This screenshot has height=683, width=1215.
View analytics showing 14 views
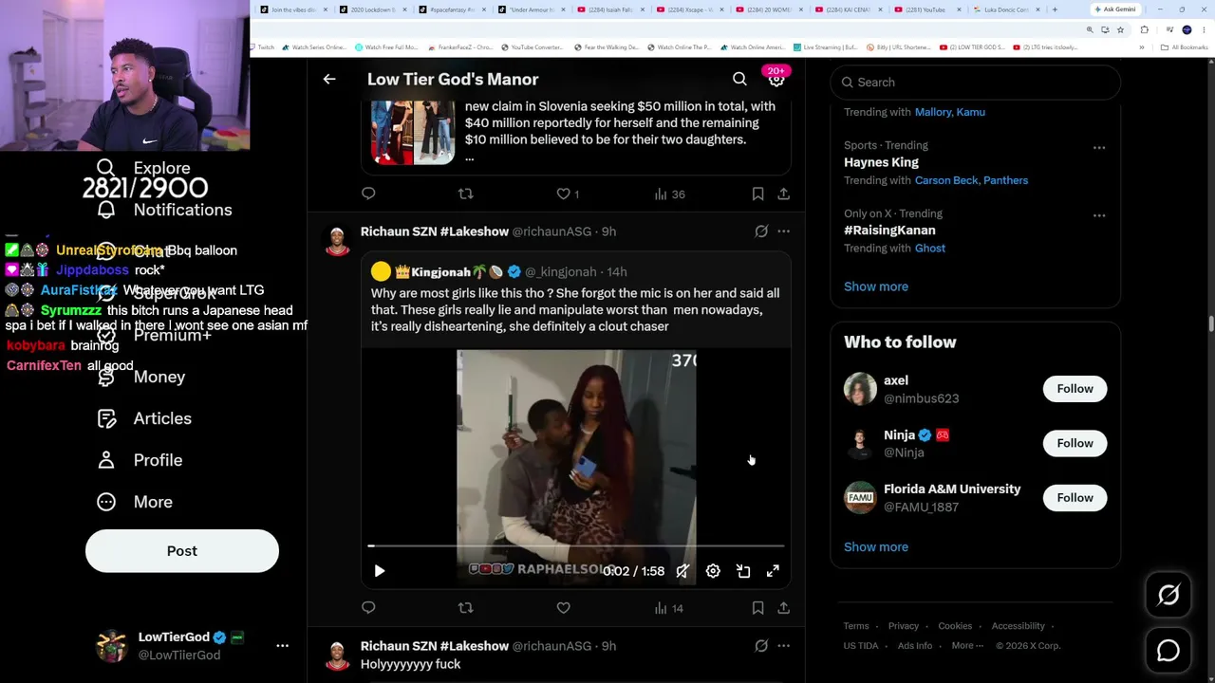pos(669,608)
